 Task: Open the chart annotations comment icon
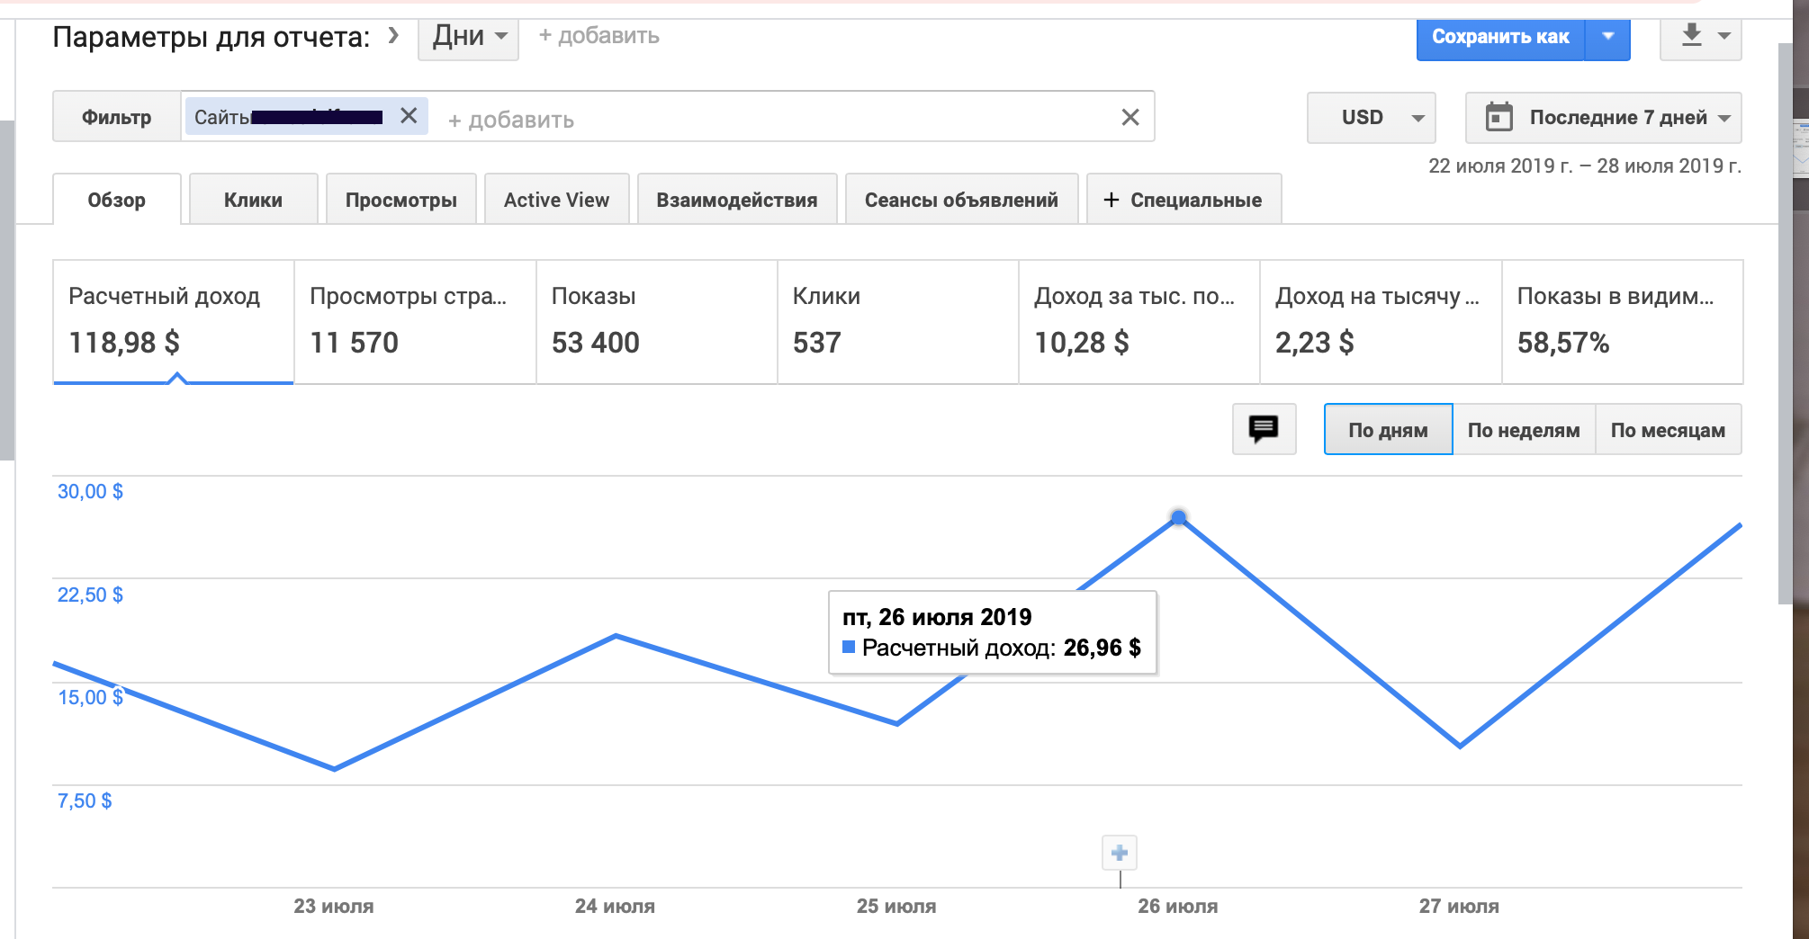click(1264, 429)
